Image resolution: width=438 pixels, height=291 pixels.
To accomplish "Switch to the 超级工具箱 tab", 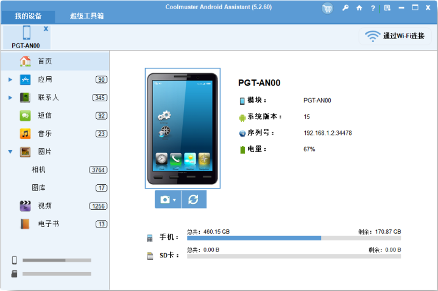I will 87,16.
